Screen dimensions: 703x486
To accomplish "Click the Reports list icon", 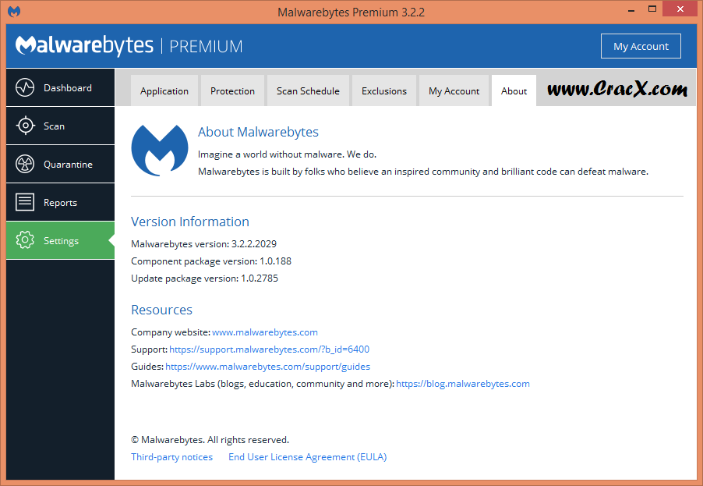I will point(25,202).
